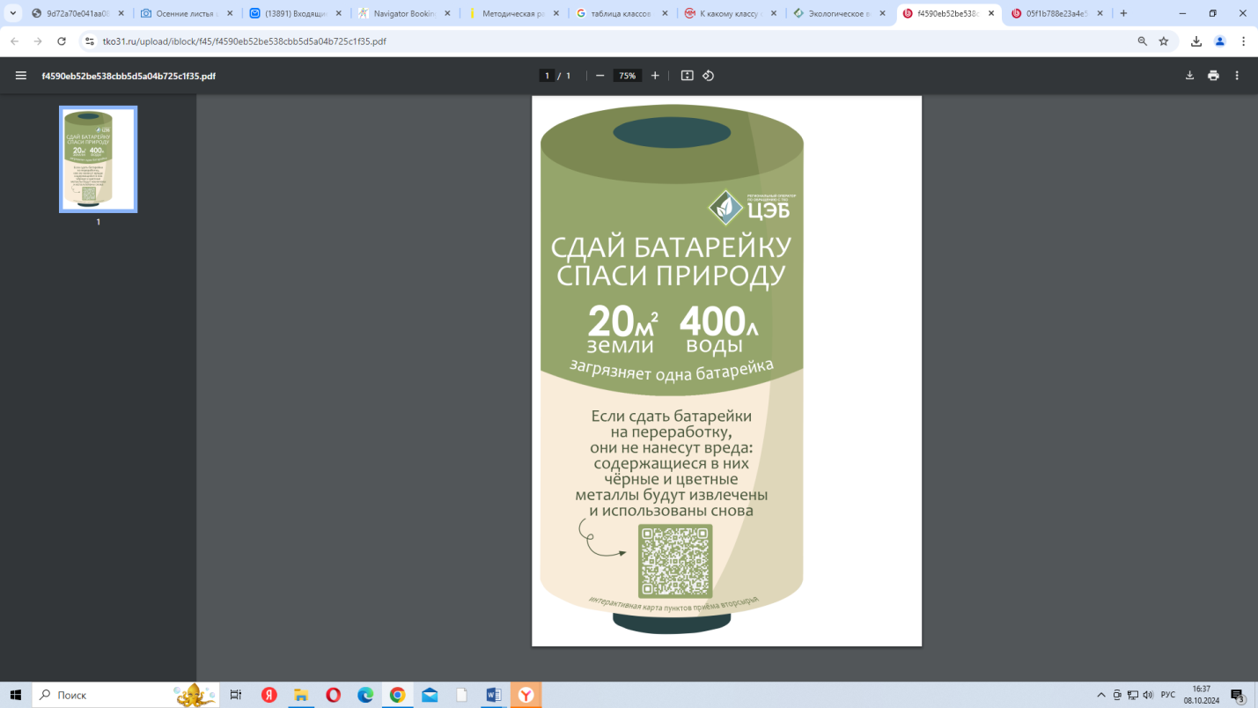
Task: Open the PDF viewer more actions menu
Action: point(1237,76)
